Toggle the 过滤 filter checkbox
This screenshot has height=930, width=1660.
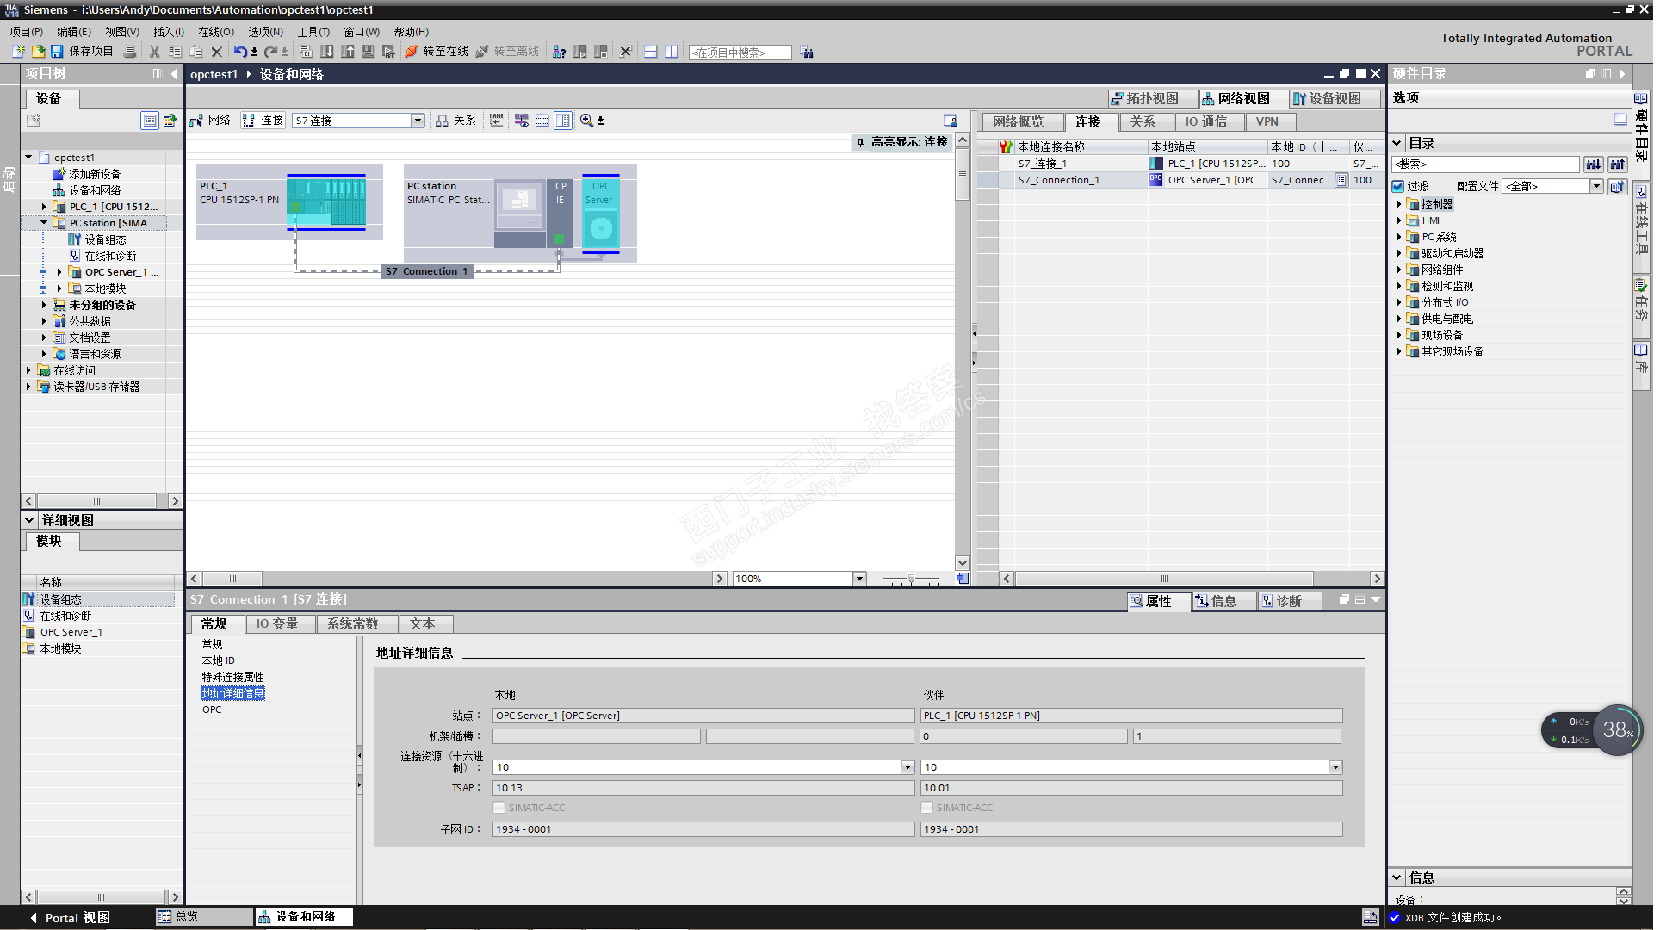tap(1398, 186)
